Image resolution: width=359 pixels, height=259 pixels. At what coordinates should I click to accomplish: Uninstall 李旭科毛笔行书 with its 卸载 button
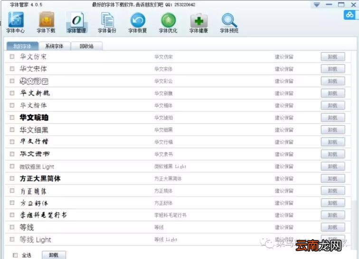coord(333,215)
